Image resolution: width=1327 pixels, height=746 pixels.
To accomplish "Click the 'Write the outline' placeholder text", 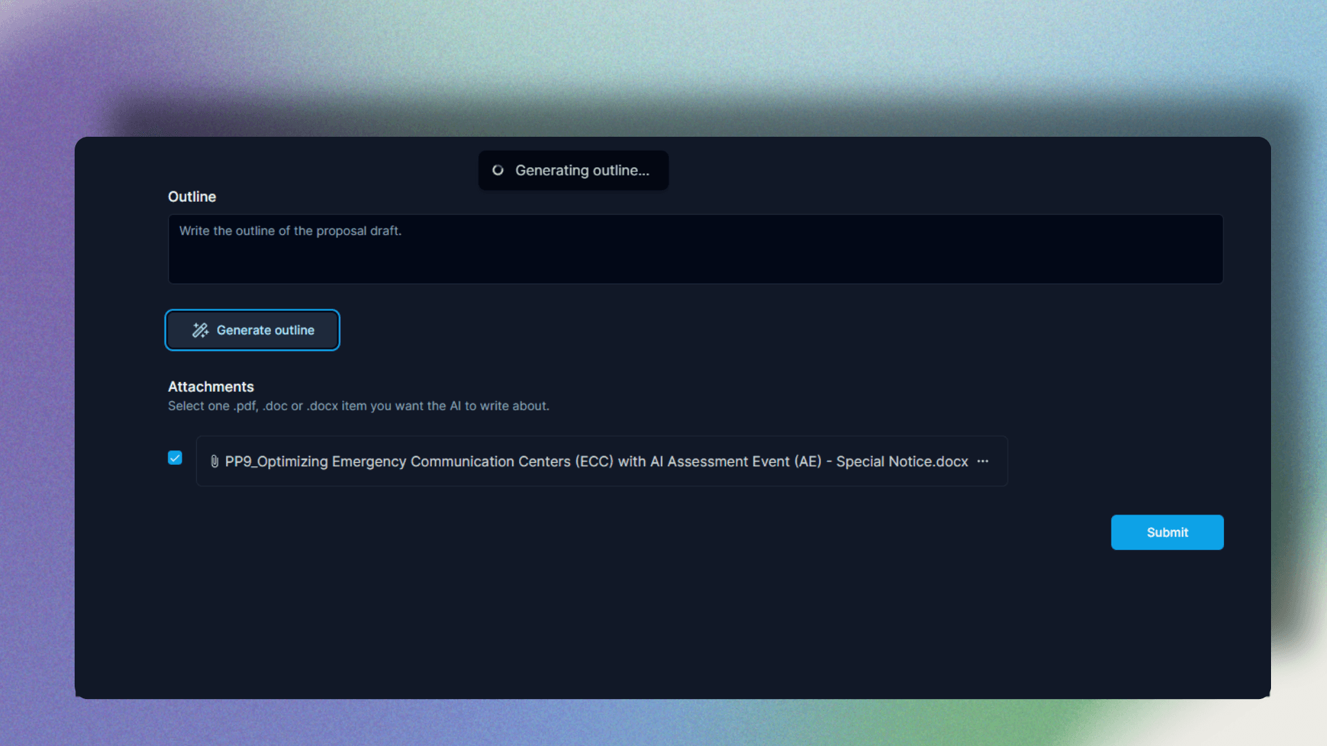I will pyautogui.click(x=290, y=231).
